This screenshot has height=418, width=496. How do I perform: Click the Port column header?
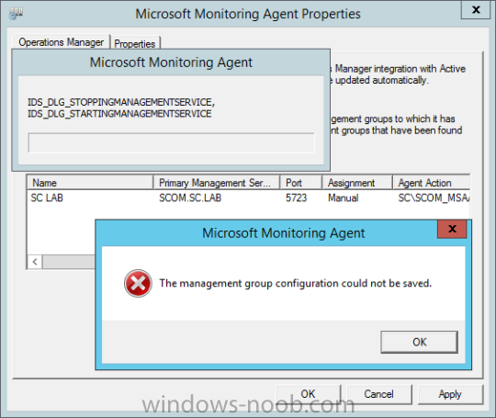pos(301,183)
